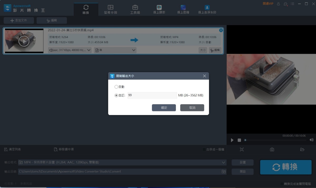Mute the preview volume speaker icon
Image resolution: width=316 pixels, height=188 pixels.
[312, 140]
